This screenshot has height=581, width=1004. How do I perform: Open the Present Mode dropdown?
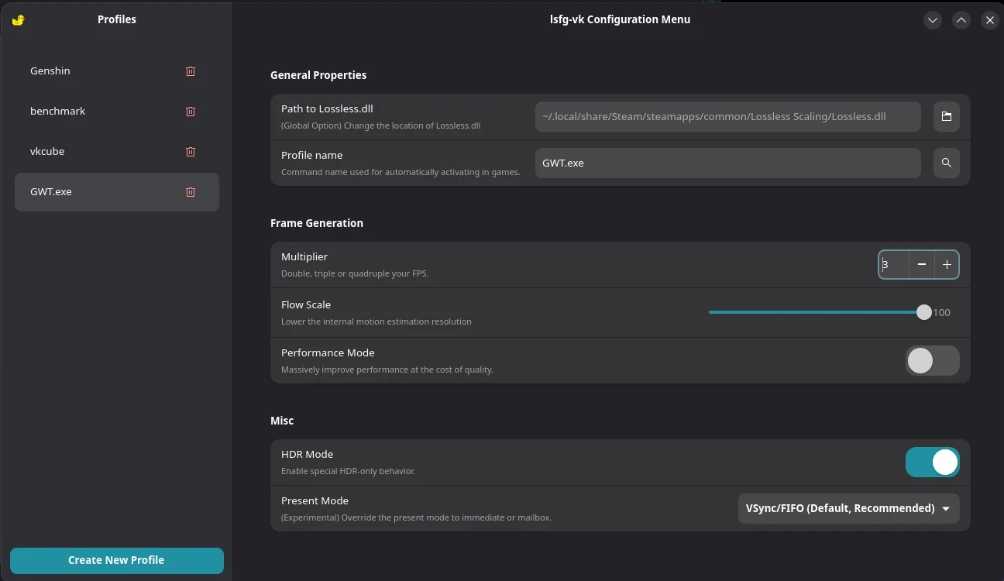(848, 509)
